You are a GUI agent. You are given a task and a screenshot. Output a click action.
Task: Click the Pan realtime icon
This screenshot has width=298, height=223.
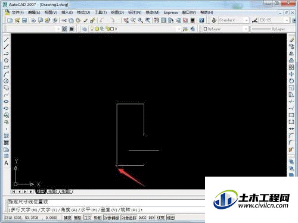click(x=126, y=20)
